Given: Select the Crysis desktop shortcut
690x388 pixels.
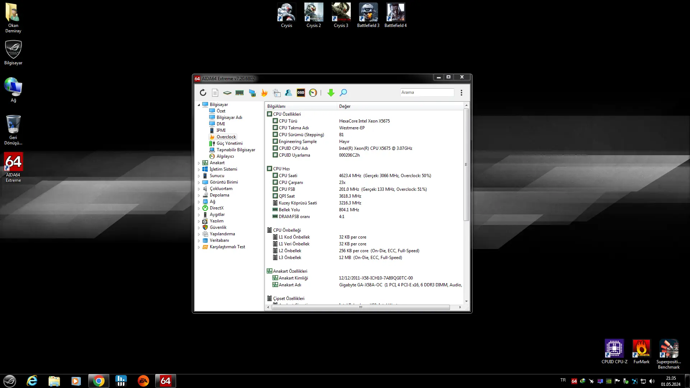Looking at the screenshot, I should pos(286,15).
